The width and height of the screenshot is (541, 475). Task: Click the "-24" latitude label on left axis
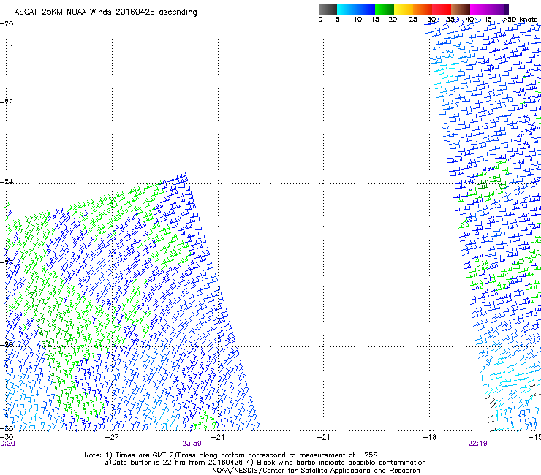tap(7, 181)
